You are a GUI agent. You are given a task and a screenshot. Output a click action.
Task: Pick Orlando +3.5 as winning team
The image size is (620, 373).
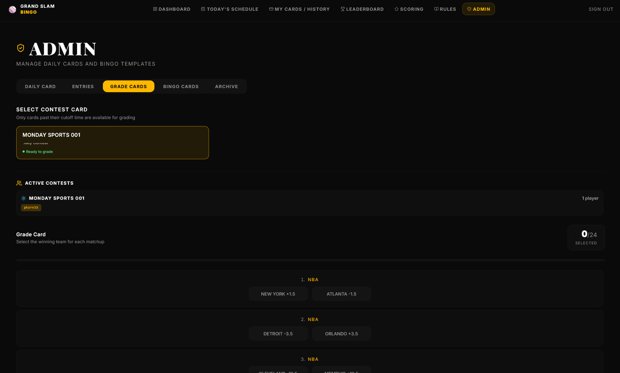(341, 334)
